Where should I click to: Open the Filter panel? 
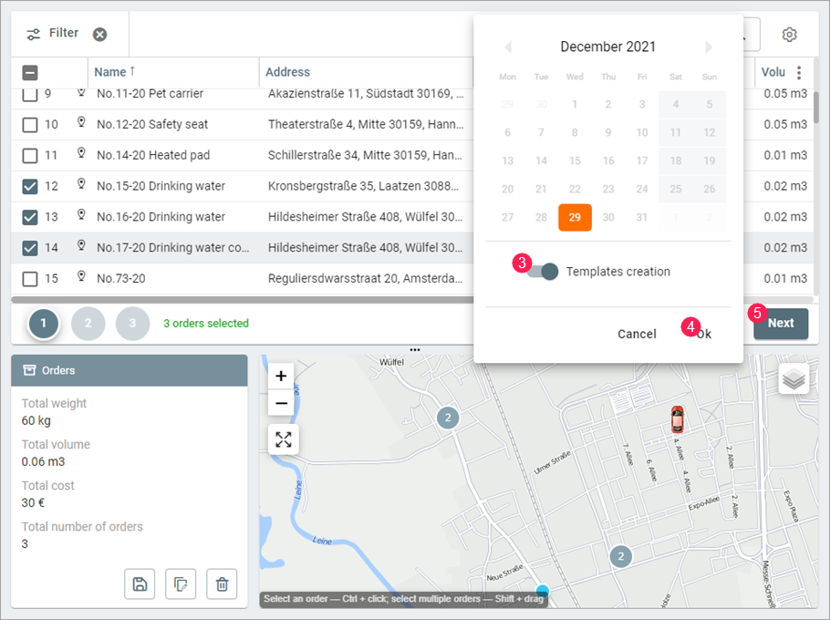(x=54, y=34)
